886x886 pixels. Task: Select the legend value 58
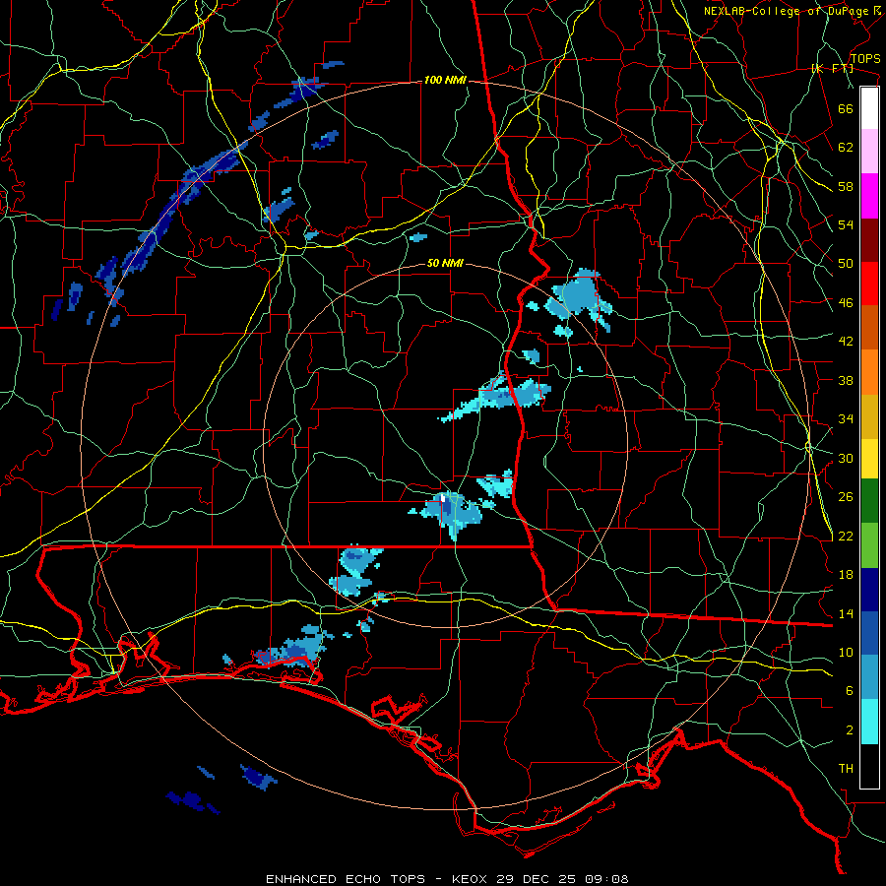click(x=846, y=186)
